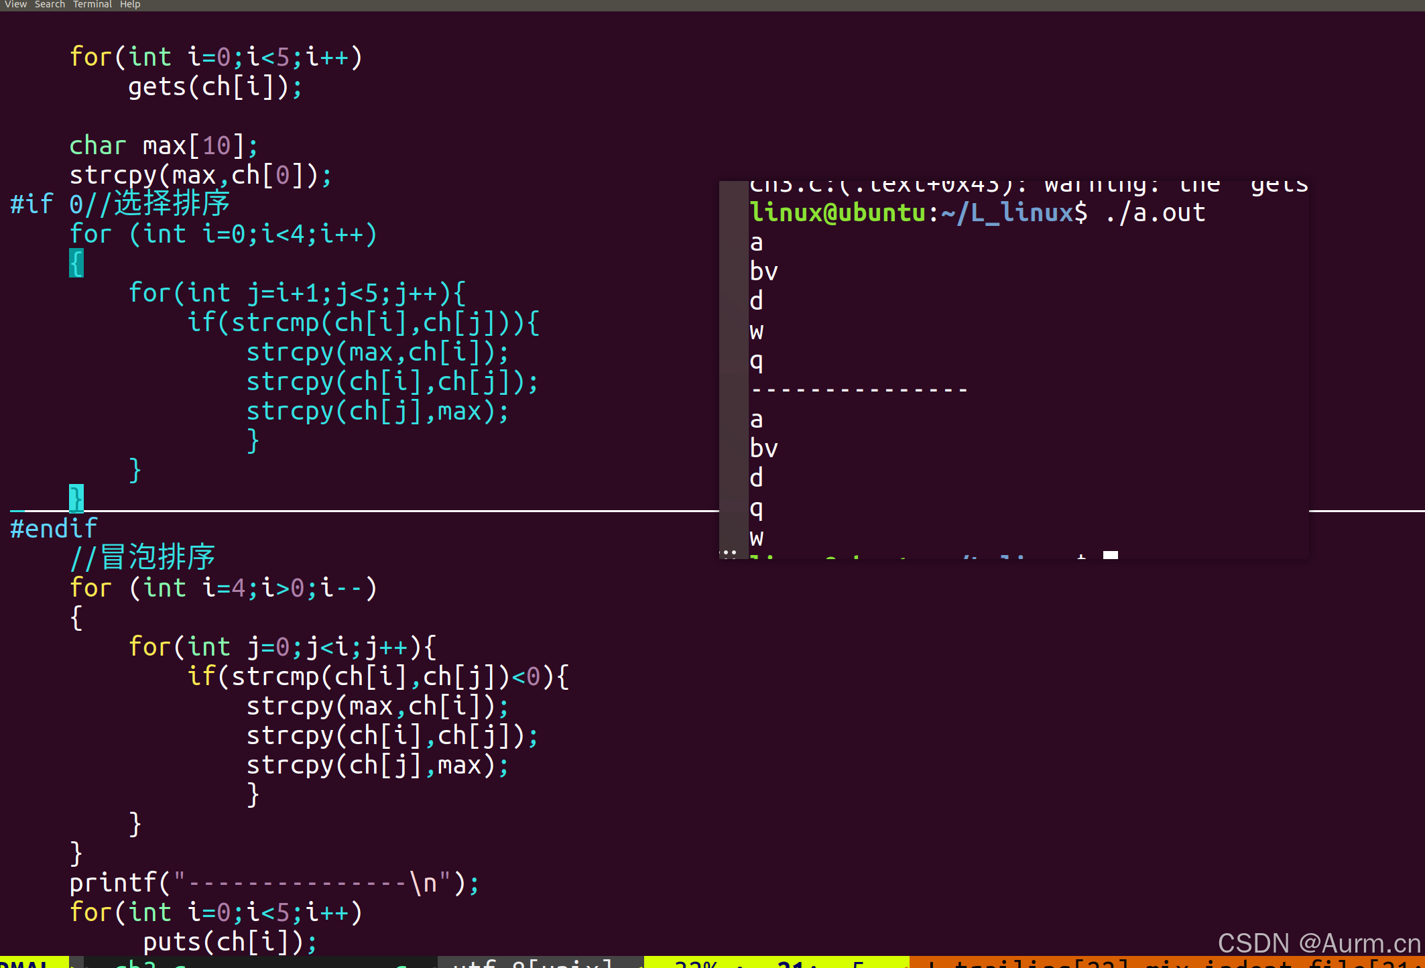The image size is (1425, 968).
Task: Open the Terminal menu
Action: click(x=92, y=5)
